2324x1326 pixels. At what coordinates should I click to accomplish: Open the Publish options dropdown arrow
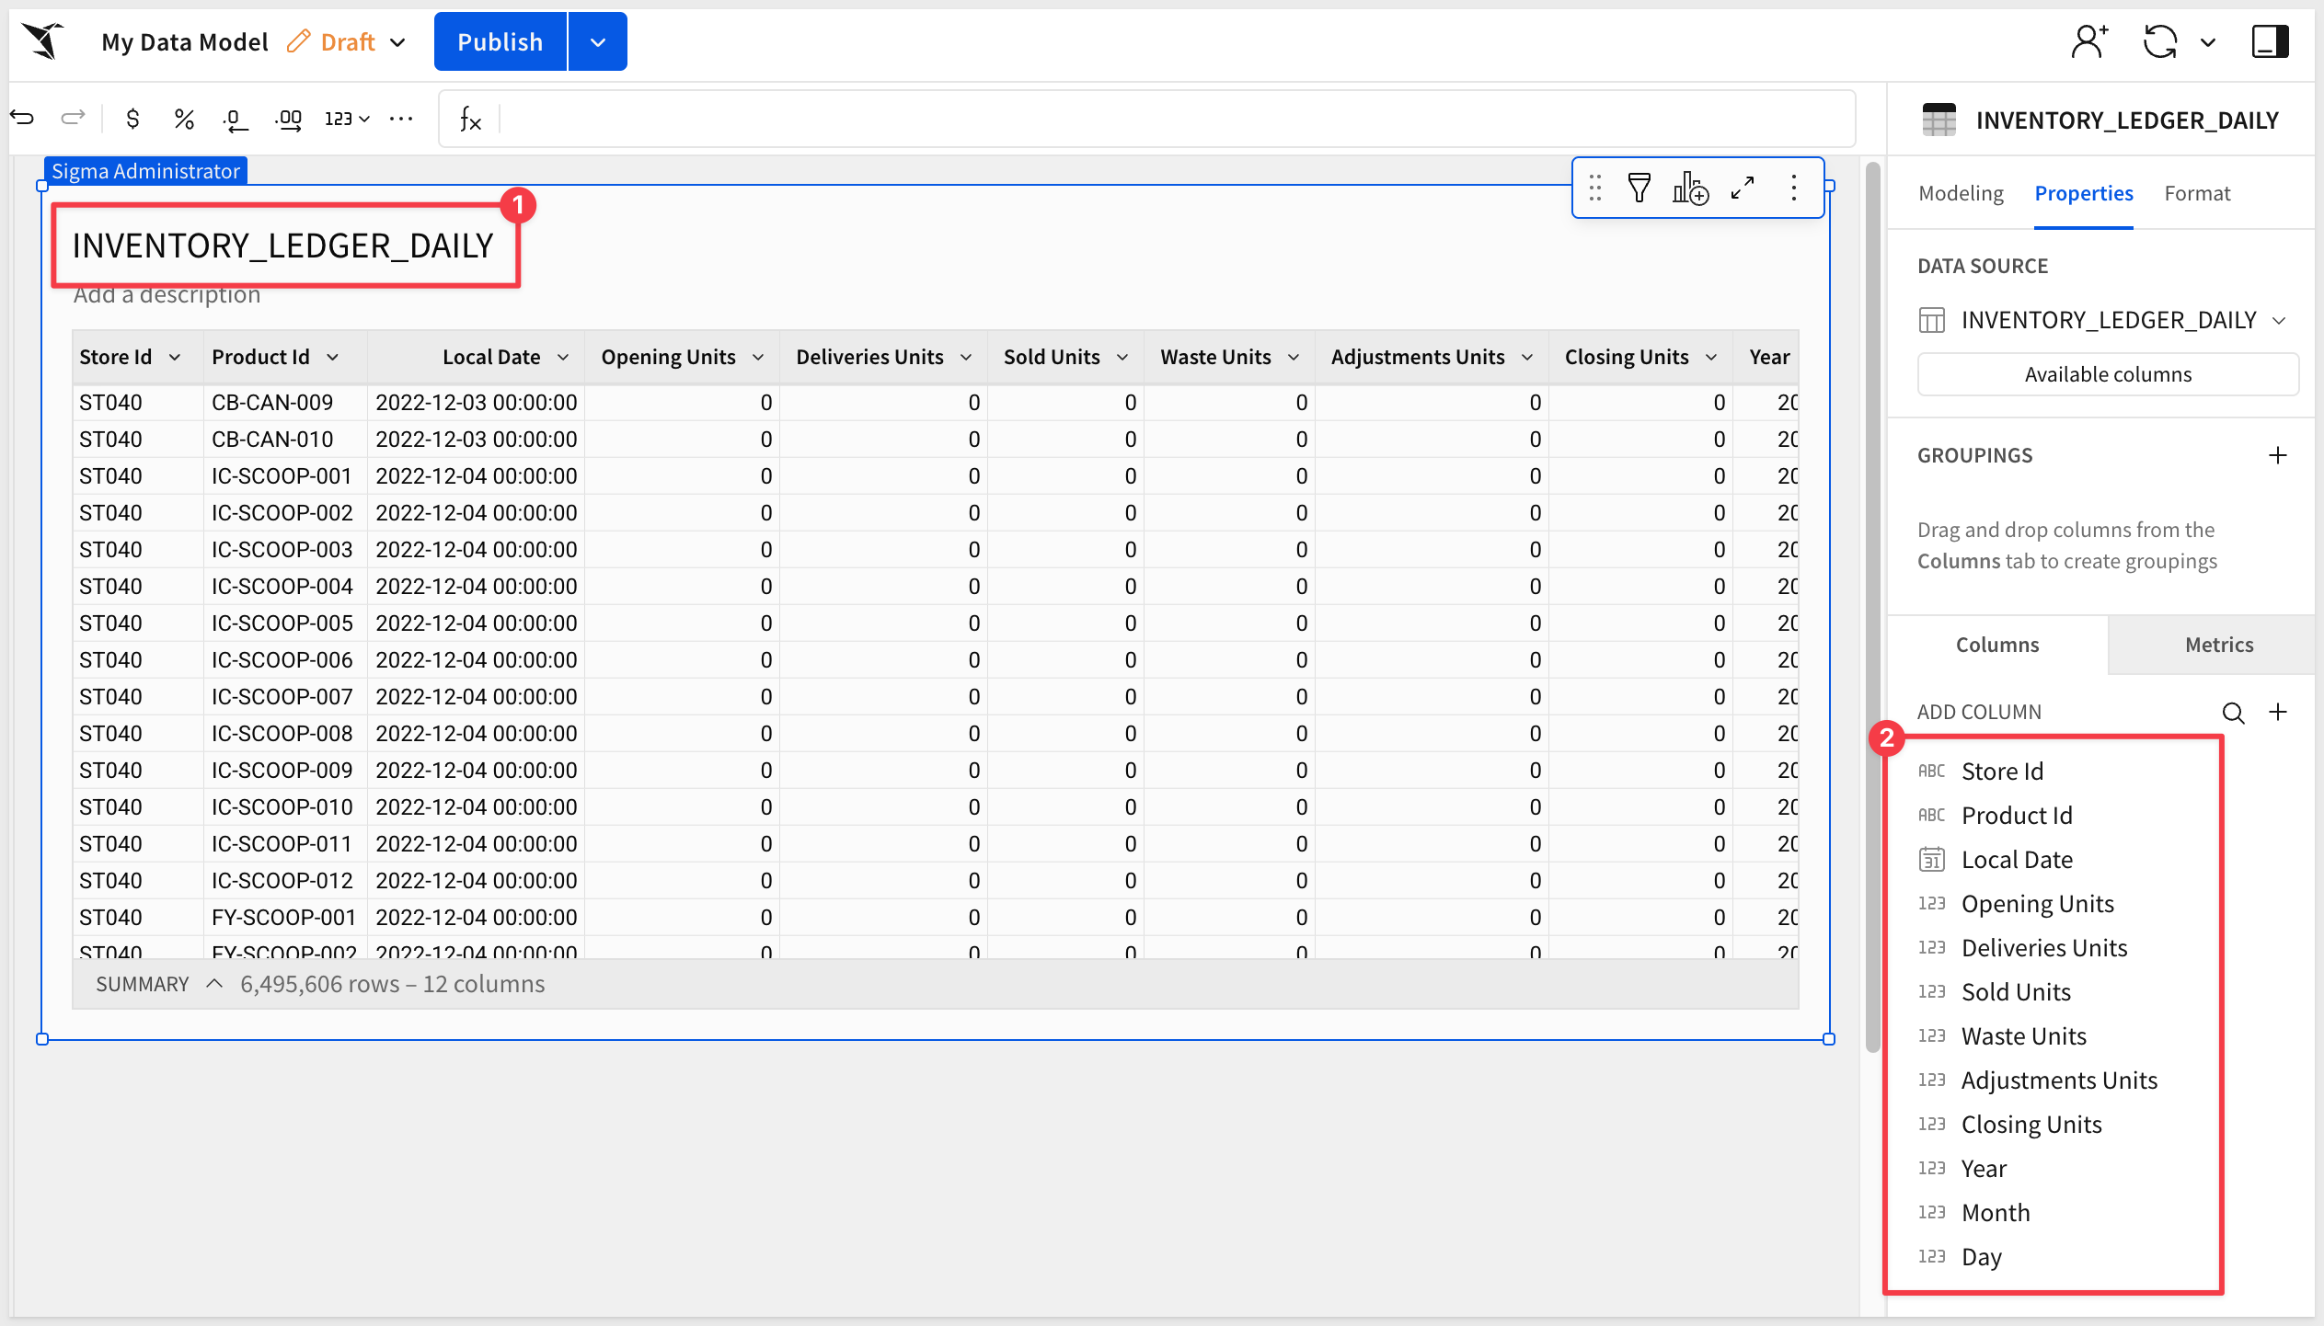(x=598, y=42)
